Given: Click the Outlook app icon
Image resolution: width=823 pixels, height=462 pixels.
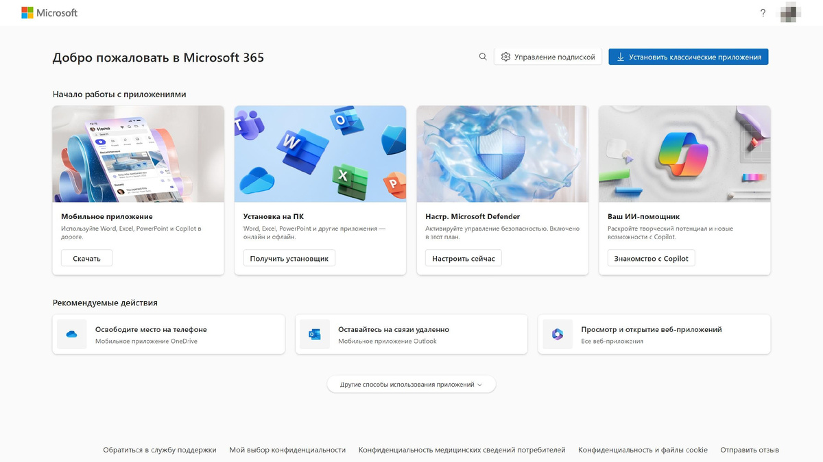Looking at the screenshot, I should click(x=315, y=334).
